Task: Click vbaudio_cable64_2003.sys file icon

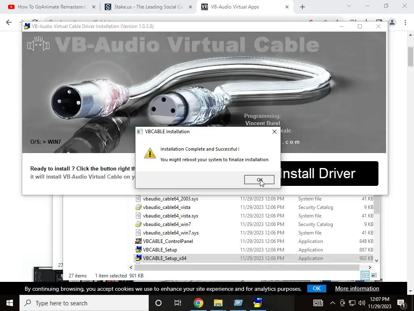Action: pyautogui.click(x=138, y=198)
